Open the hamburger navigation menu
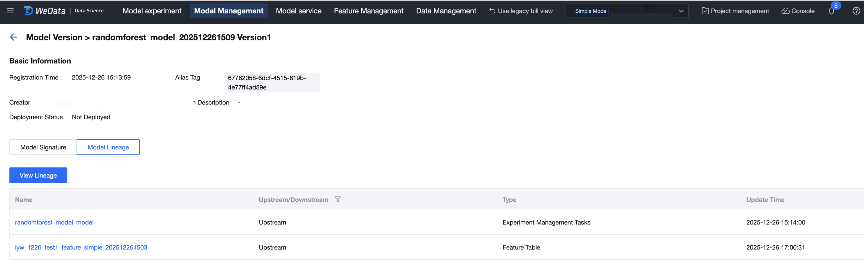Screen dimensions: 864x274 tap(10, 11)
